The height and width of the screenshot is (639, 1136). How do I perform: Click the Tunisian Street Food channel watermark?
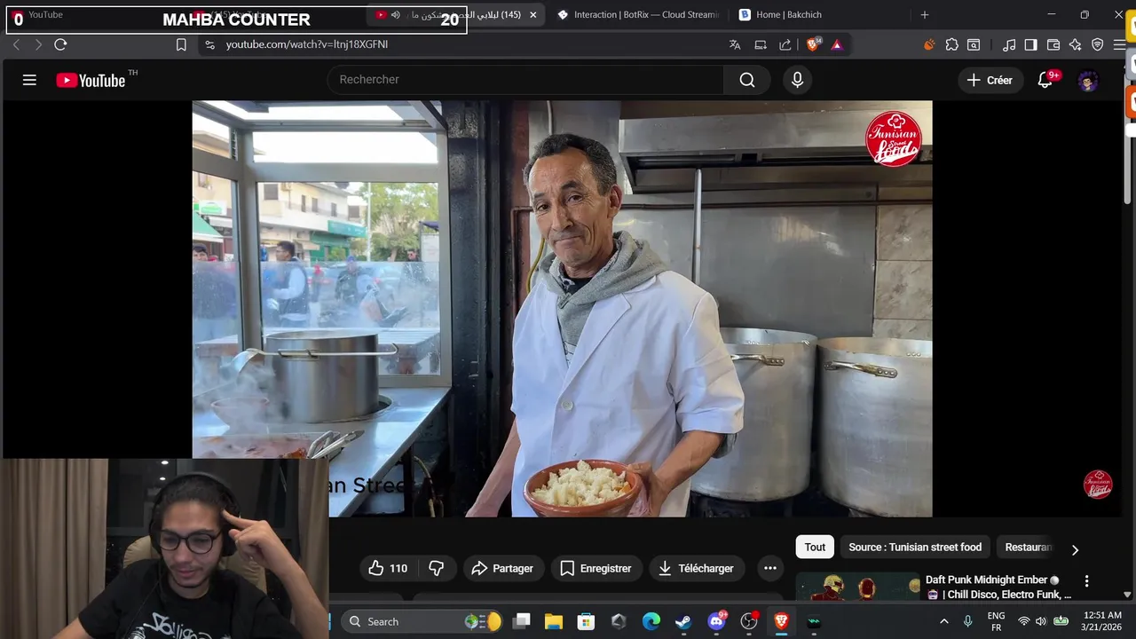(1098, 485)
